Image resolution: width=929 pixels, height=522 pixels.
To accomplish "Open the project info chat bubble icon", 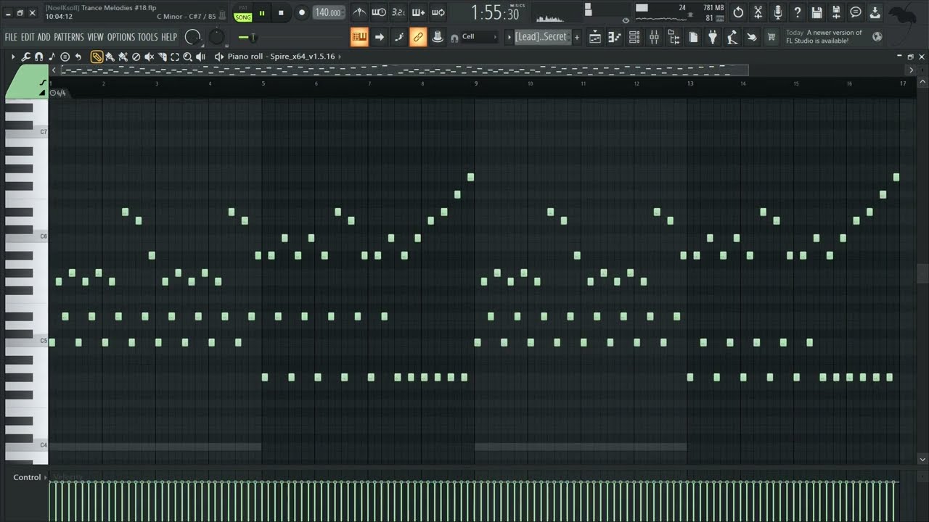I will (856, 12).
